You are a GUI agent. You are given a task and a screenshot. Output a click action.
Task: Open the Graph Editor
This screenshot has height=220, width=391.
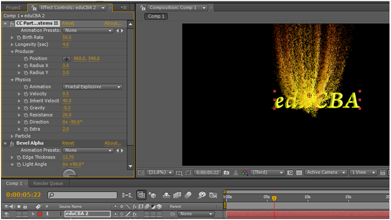click(213, 195)
